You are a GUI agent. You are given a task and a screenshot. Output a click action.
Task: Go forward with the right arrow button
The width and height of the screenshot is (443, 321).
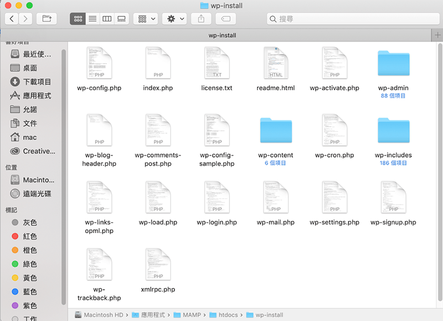[x=25, y=19]
